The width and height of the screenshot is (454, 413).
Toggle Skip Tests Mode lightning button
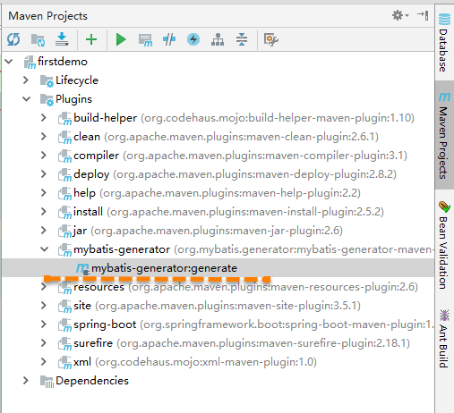coord(193,39)
